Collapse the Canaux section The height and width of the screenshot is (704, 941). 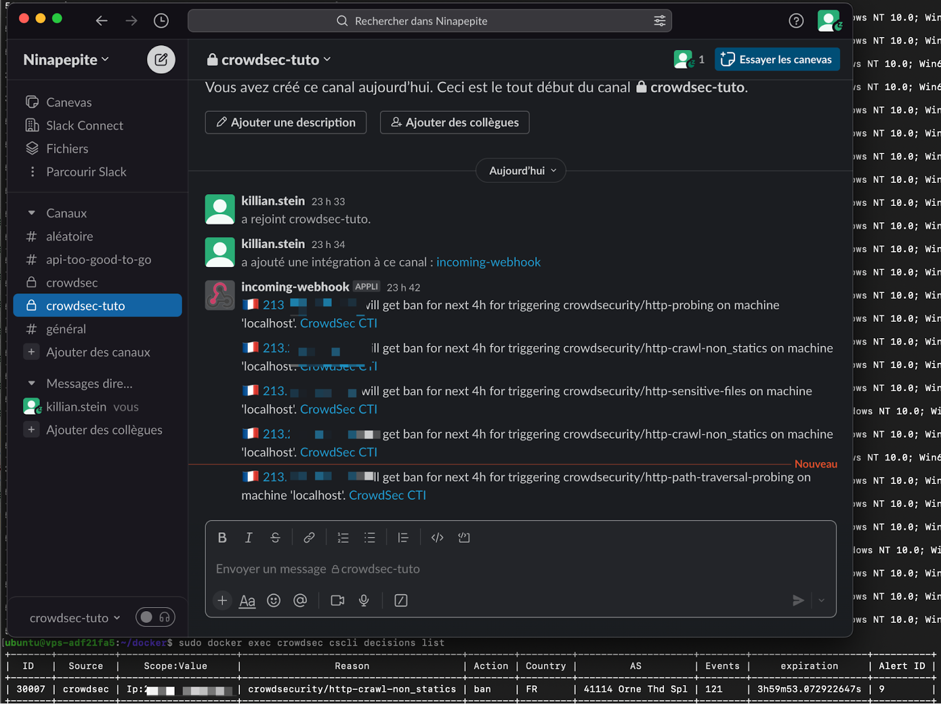point(32,213)
